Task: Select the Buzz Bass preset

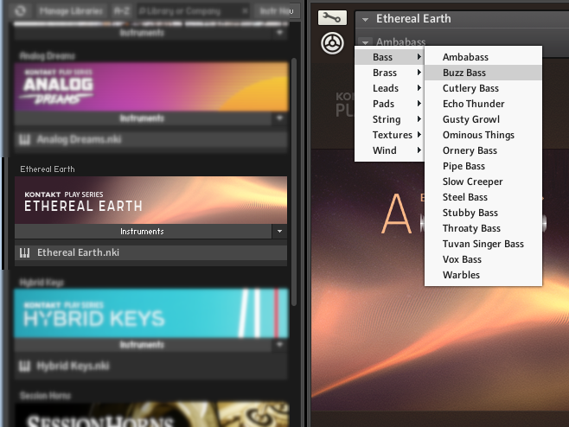Action: (x=483, y=73)
